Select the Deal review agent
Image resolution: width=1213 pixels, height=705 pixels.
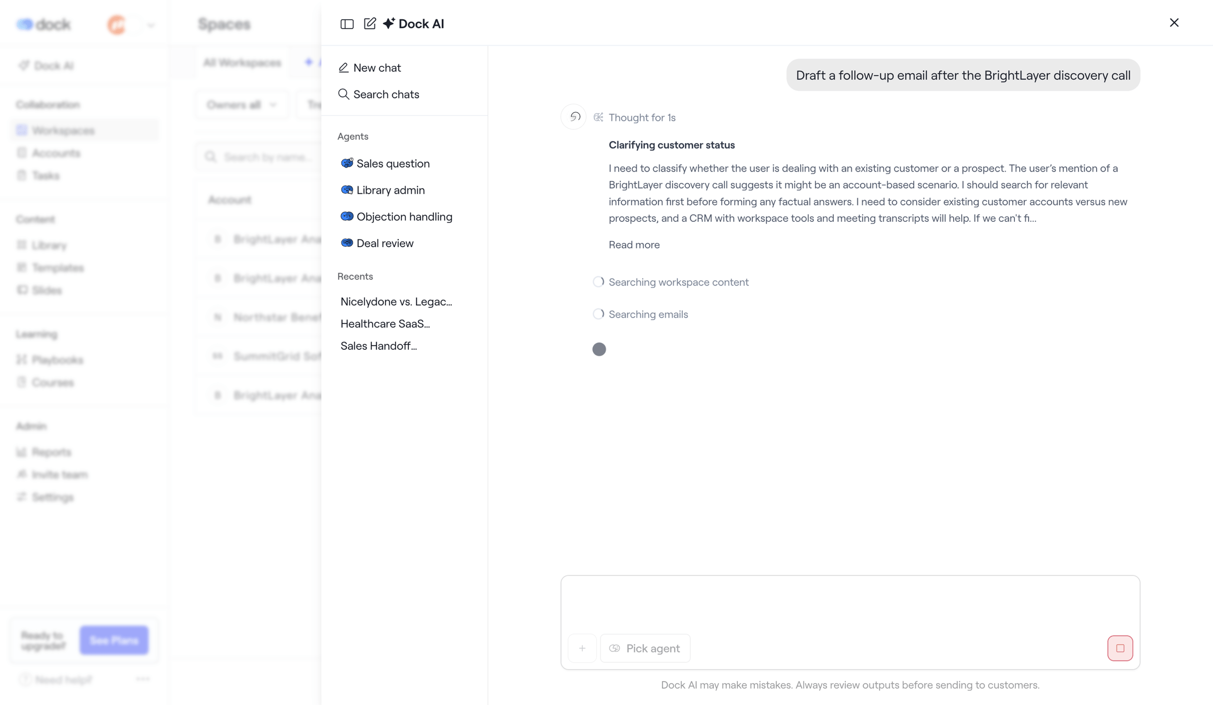[x=378, y=243]
